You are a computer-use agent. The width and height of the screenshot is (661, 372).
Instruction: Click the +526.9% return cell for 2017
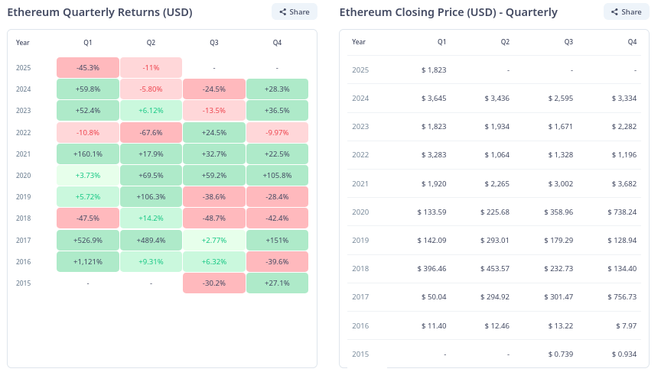tap(88, 240)
